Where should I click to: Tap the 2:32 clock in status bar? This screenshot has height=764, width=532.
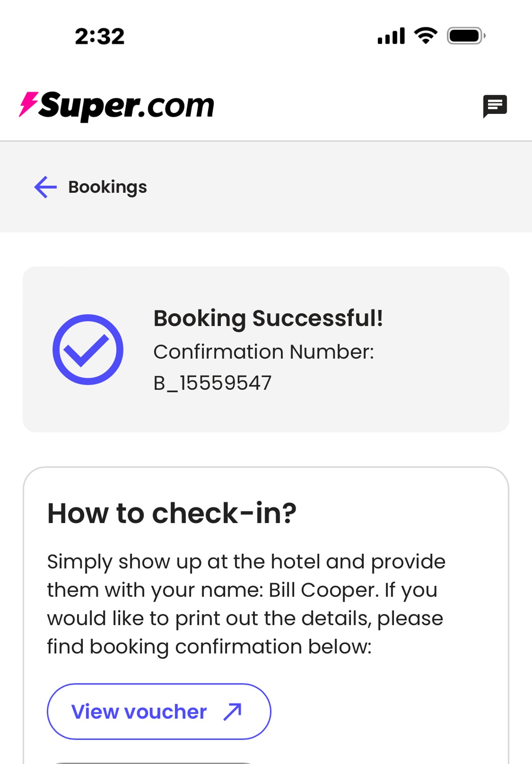point(100,36)
